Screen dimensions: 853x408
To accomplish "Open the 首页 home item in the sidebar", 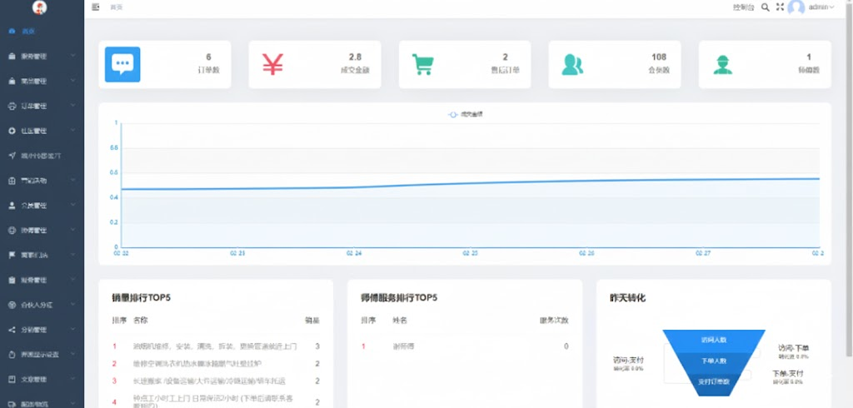I will (42, 32).
